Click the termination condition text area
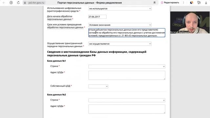The height and width of the screenshot is (118, 210). click(127, 33)
